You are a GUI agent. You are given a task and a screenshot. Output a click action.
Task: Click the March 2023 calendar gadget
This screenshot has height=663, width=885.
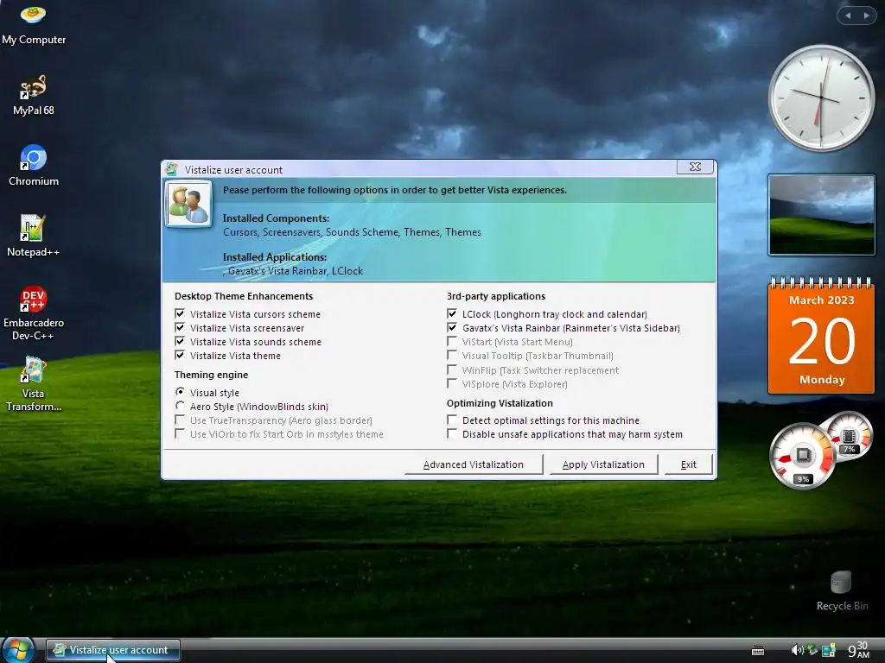[x=821, y=336]
